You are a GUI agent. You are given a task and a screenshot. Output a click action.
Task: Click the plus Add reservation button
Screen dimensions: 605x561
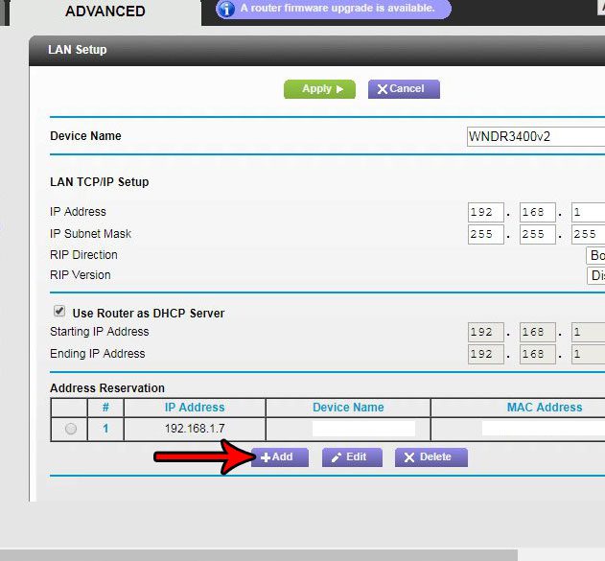pos(279,457)
